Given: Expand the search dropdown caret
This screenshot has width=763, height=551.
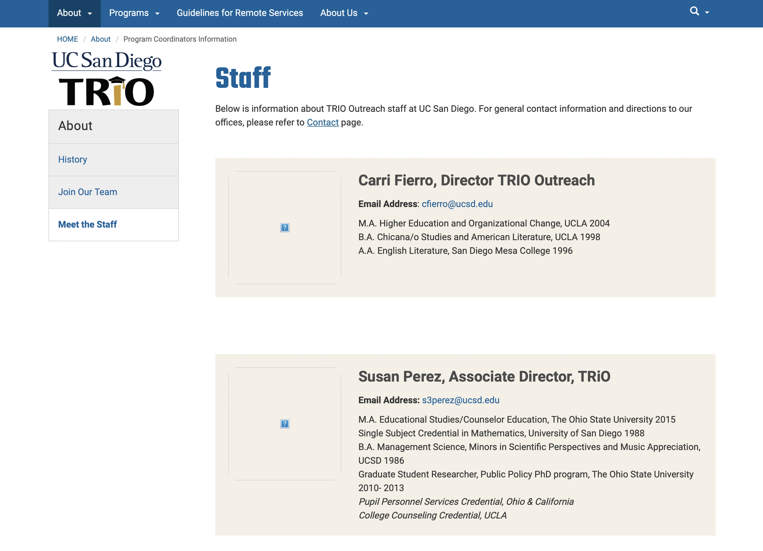Looking at the screenshot, I should [x=707, y=13].
